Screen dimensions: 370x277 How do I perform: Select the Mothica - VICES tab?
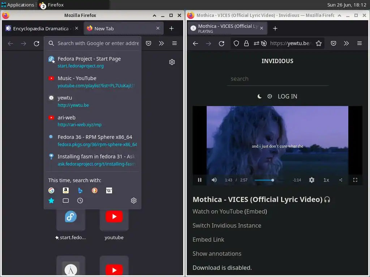tap(228, 28)
